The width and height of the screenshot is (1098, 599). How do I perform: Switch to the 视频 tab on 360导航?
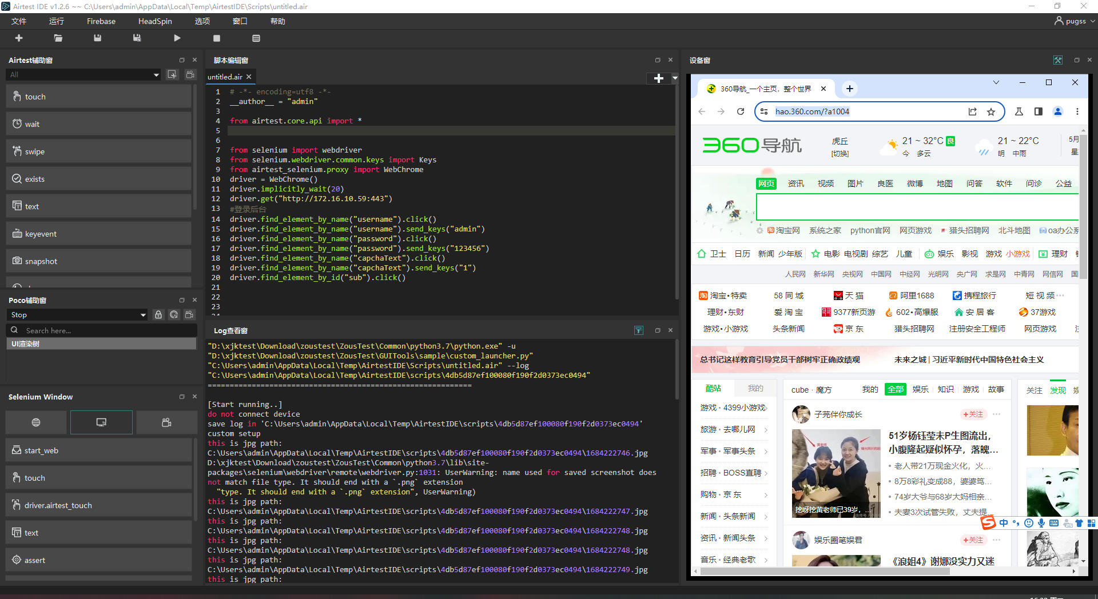pos(825,183)
